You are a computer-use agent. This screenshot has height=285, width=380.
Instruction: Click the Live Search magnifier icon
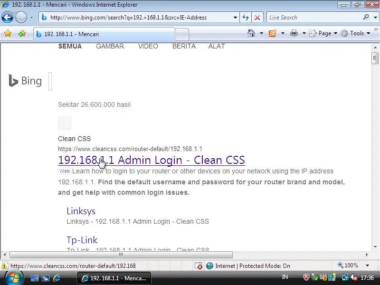[x=366, y=17]
